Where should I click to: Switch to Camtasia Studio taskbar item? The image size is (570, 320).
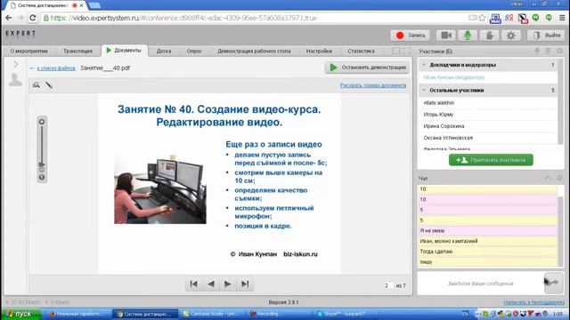tap(212, 314)
